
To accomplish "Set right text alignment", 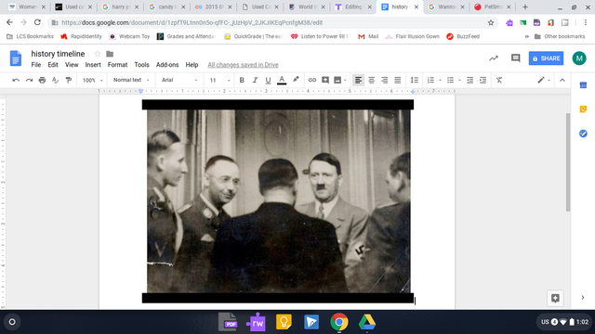I will tap(384, 80).
